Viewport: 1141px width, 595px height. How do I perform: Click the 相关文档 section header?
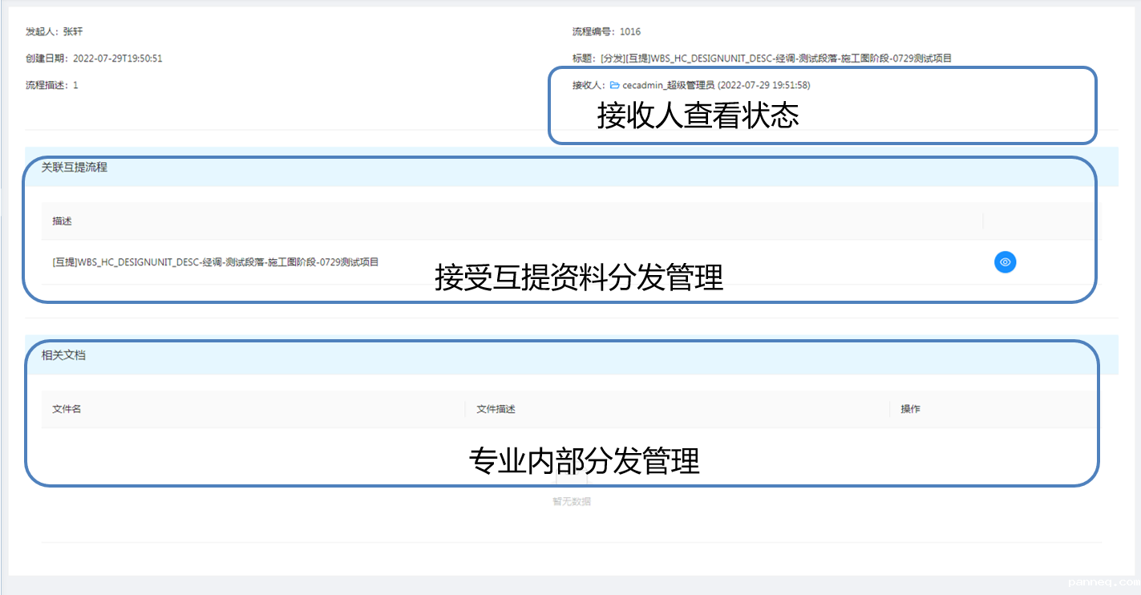(x=63, y=355)
